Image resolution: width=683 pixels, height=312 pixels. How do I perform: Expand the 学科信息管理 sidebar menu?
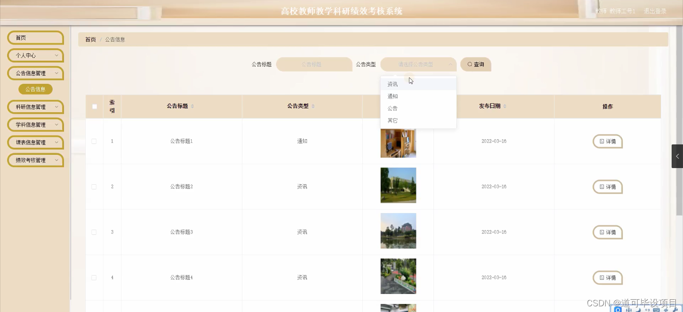click(36, 125)
